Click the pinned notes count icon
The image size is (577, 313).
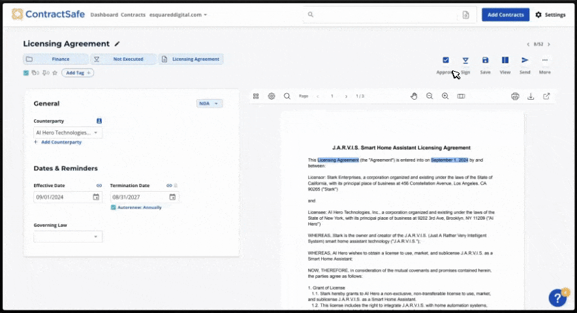point(46,73)
